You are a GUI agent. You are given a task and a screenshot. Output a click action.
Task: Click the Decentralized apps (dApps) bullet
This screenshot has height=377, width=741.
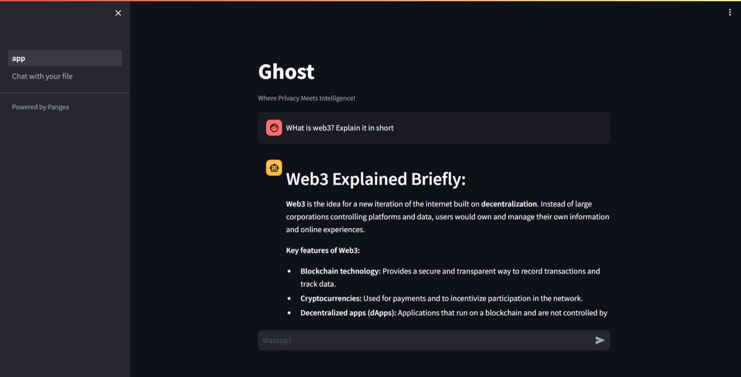(454, 313)
